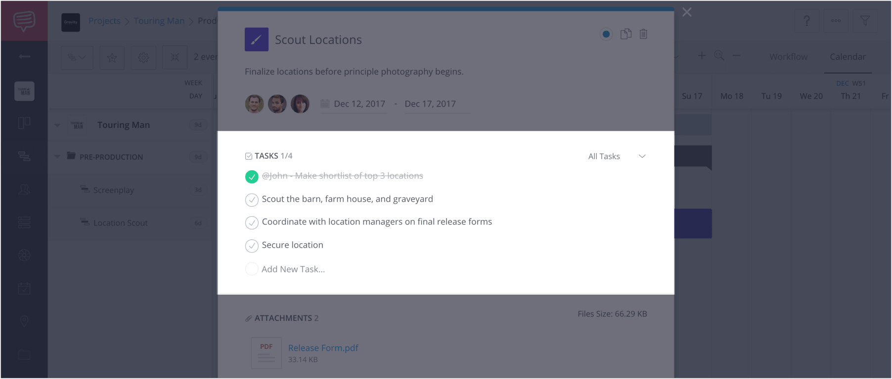Screen dimensions: 892x379
Task: Select We 20 calendar column header
Action: pyautogui.click(x=811, y=96)
